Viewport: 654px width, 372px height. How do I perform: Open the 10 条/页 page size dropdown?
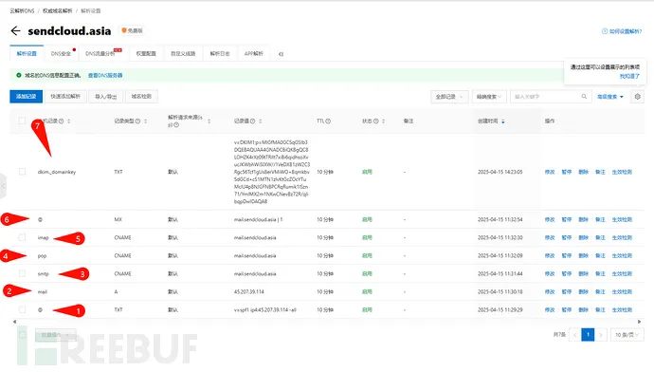click(627, 335)
